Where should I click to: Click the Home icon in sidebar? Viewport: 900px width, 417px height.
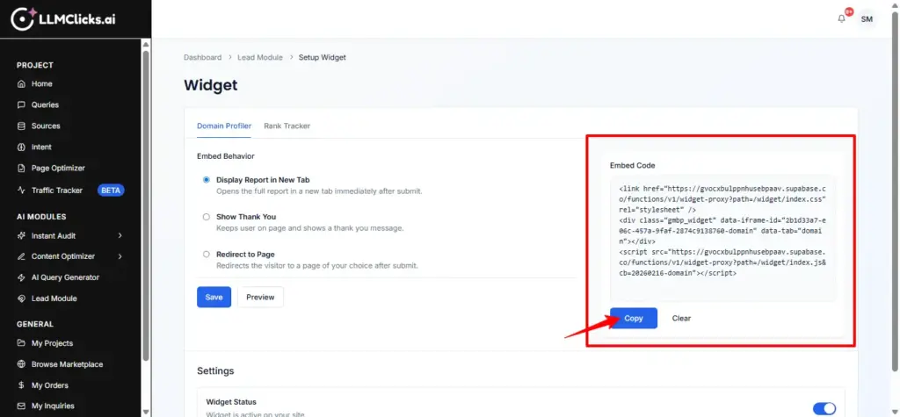(x=22, y=84)
